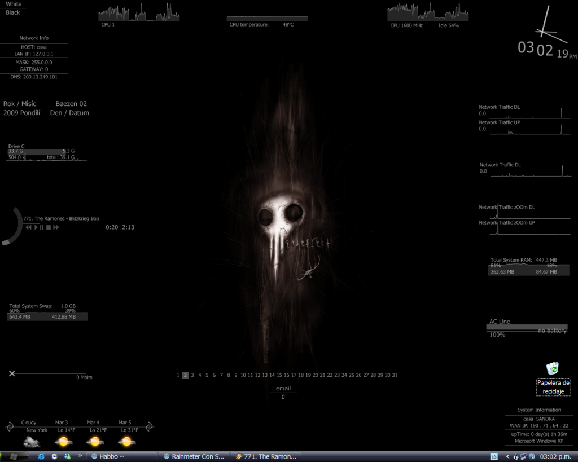Open the email counter widget
The height and width of the screenshot is (462, 578).
283,393
